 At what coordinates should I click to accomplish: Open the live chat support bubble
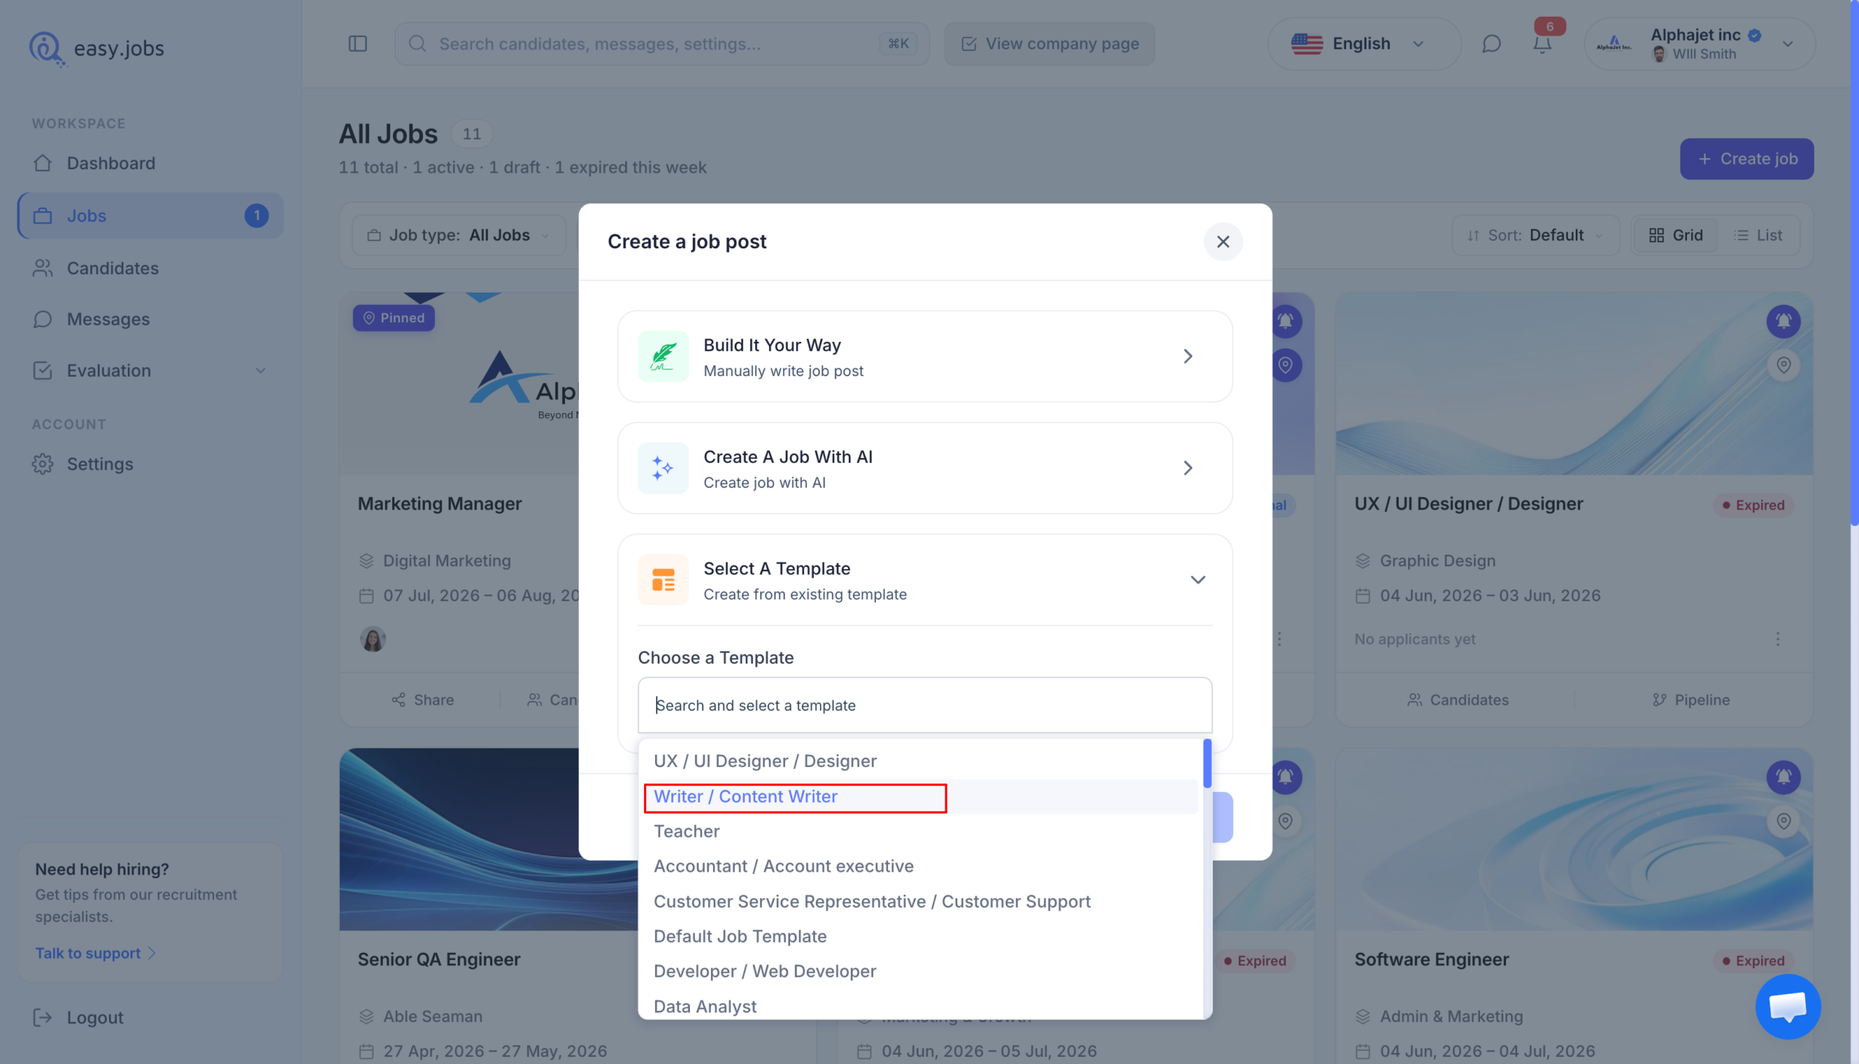tap(1788, 1006)
